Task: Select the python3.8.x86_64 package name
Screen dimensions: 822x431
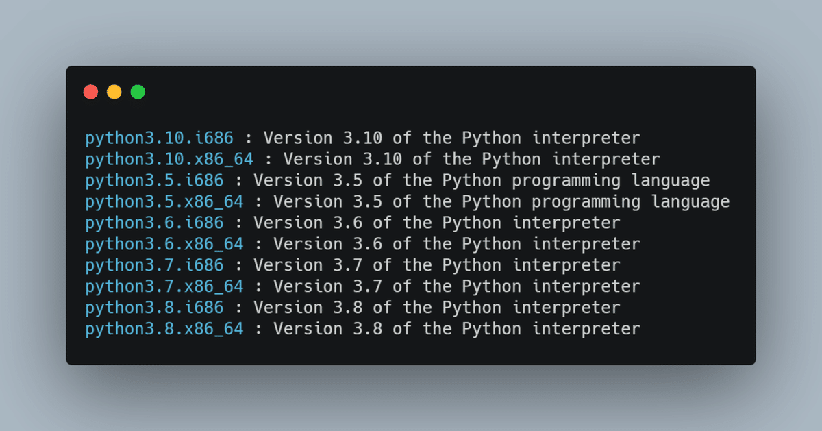Action: click(164, 330)
